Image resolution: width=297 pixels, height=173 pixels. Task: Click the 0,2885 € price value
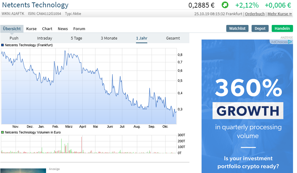coord(201,5)
